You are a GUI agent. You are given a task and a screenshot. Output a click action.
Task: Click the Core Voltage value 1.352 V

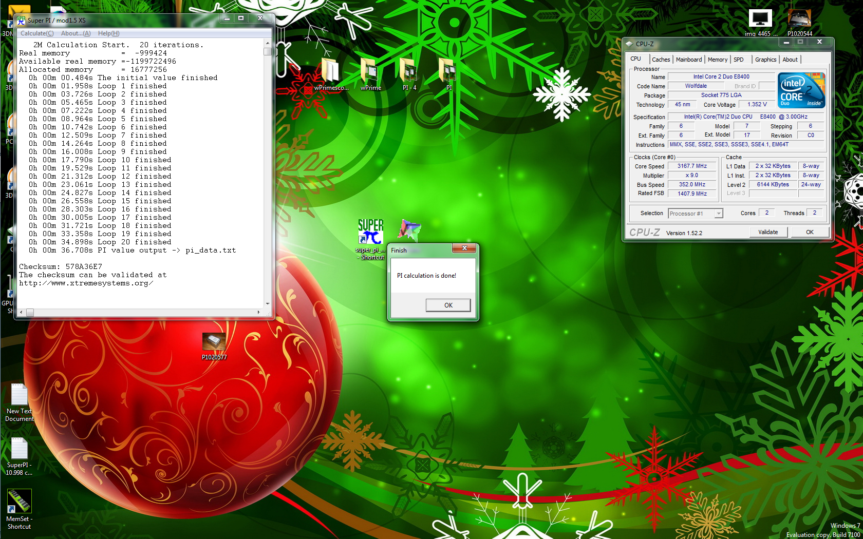(757, 104)
